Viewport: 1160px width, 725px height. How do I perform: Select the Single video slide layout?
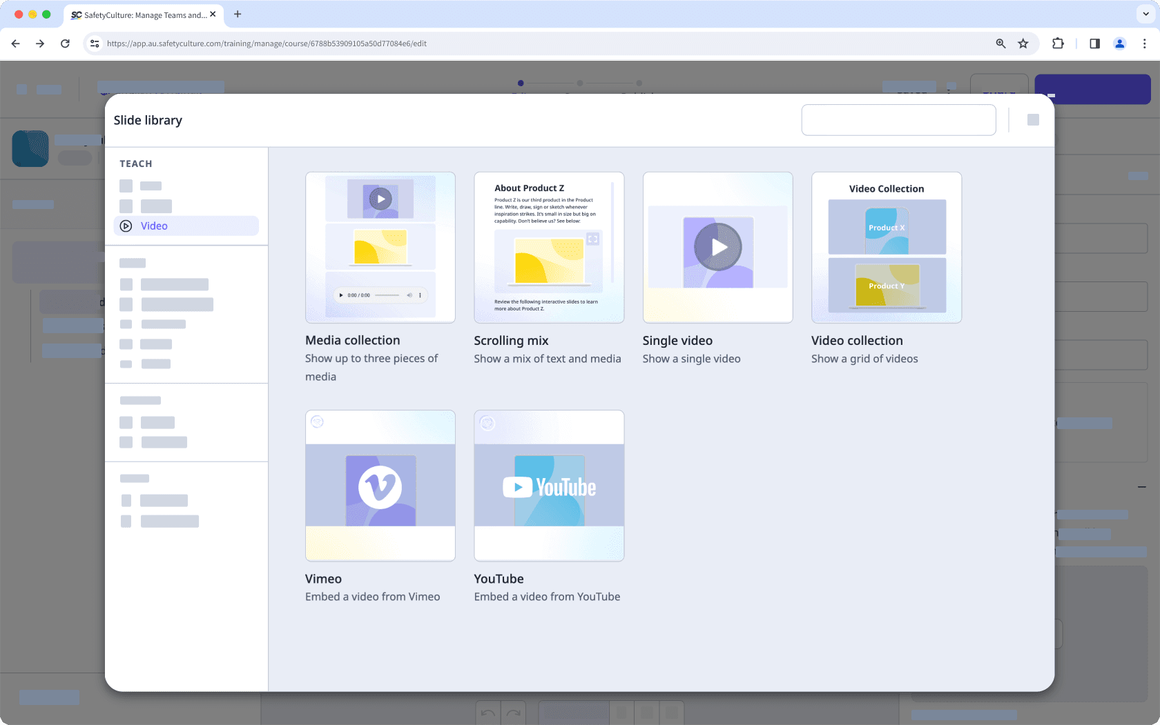[x=718, y=248]
